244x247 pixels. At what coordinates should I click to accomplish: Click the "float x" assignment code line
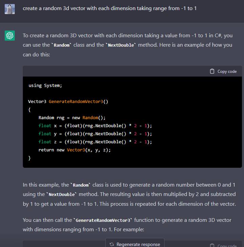[x=95, y=126]
